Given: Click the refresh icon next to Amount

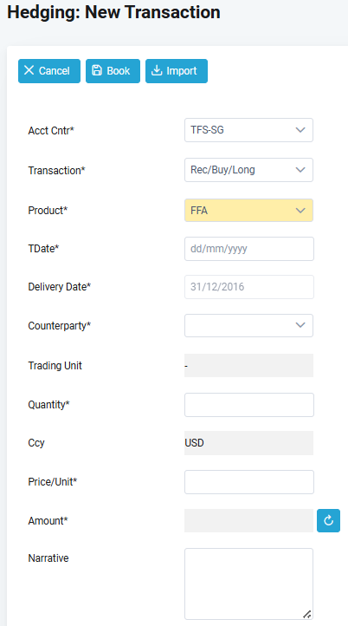Looking at the screenshot, I should [328, 520].
